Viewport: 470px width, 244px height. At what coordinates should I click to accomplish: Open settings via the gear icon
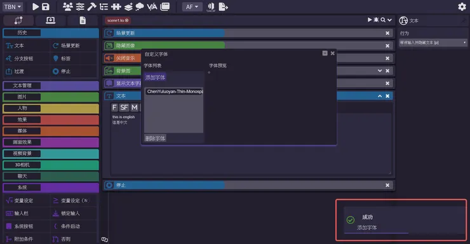[462, 6]
